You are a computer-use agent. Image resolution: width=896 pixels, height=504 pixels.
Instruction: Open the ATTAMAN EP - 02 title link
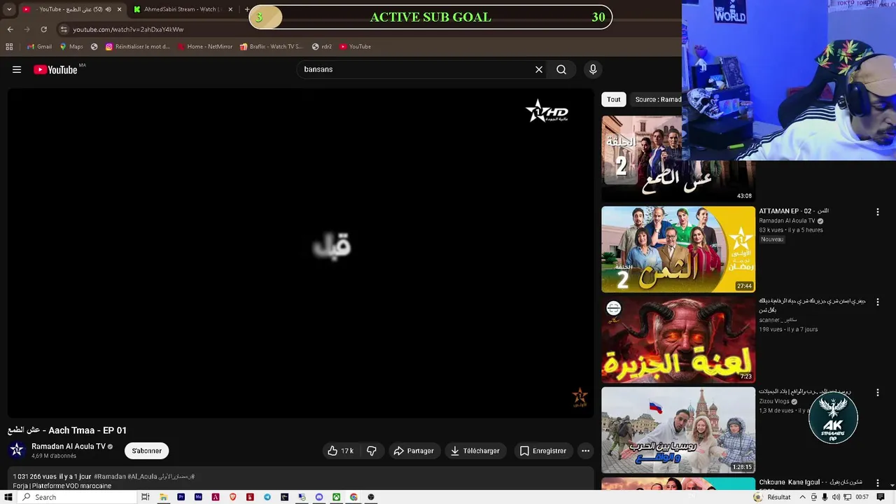point(794,211)
